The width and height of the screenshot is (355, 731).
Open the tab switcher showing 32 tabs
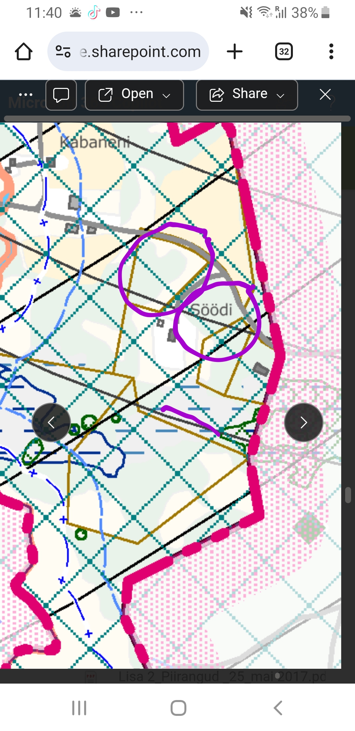click(x=284, y=52)
